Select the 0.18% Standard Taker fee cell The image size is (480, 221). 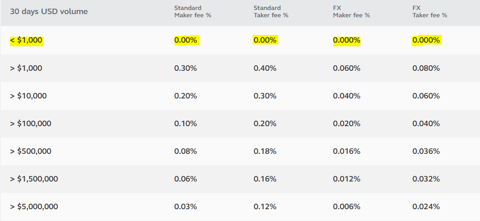pos(265,151)
